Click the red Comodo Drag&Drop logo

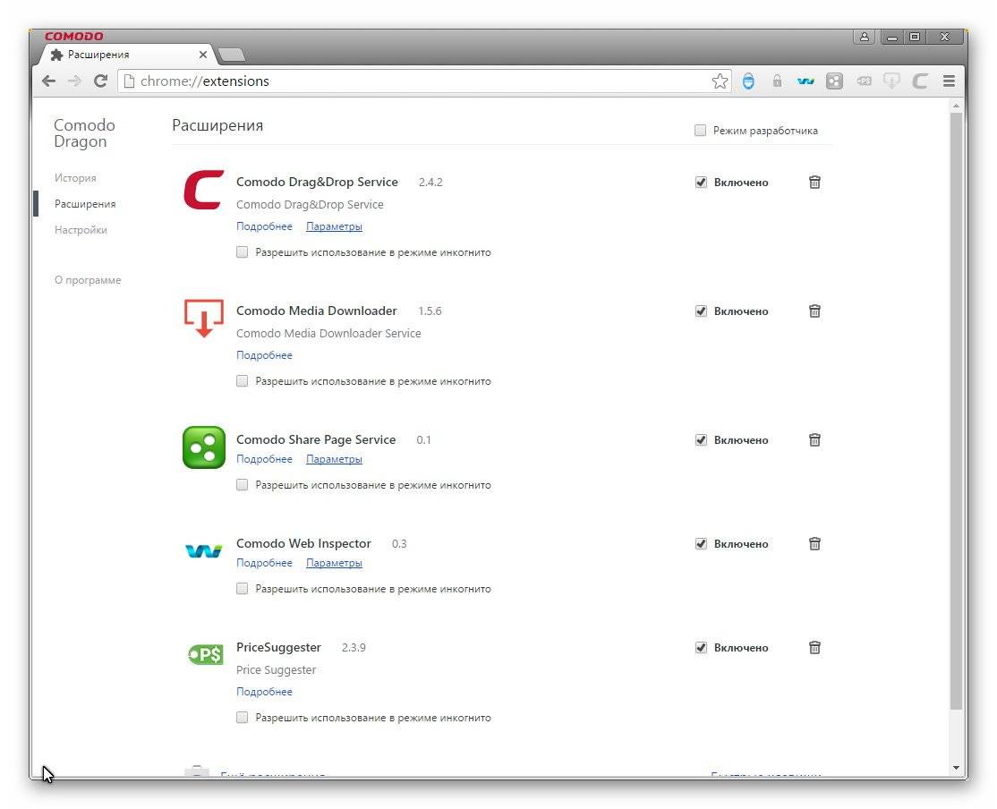tap(203, 190)
